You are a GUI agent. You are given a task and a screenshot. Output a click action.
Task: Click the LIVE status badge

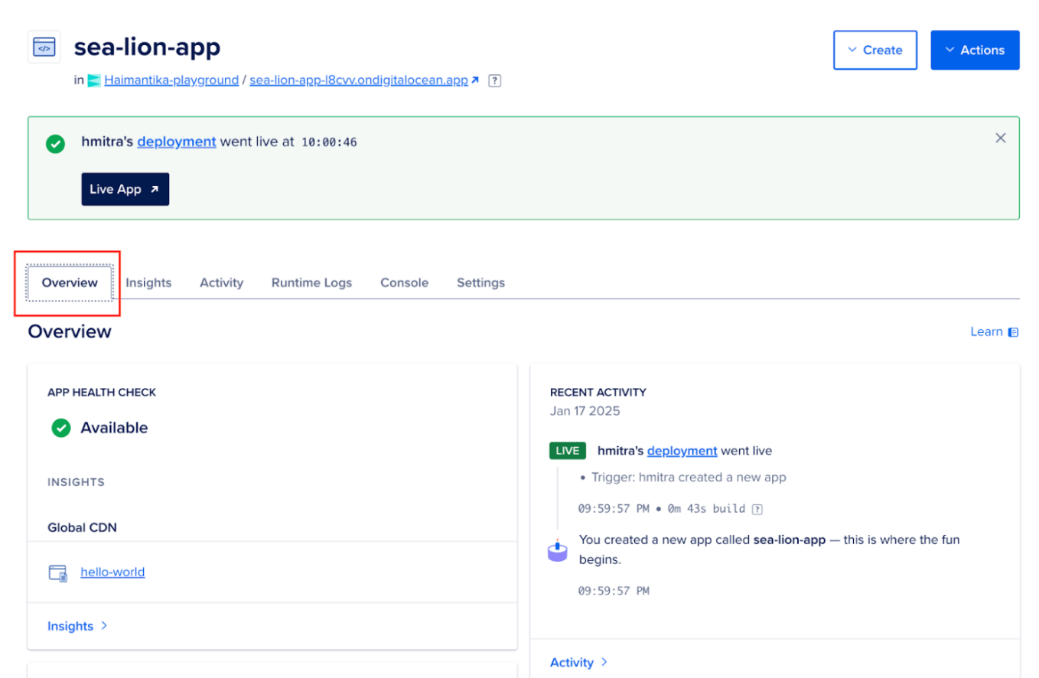pos(568,451)
